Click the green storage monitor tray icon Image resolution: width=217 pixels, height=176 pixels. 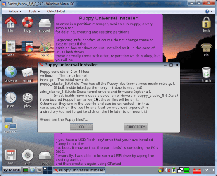click(x=187, y=170)
